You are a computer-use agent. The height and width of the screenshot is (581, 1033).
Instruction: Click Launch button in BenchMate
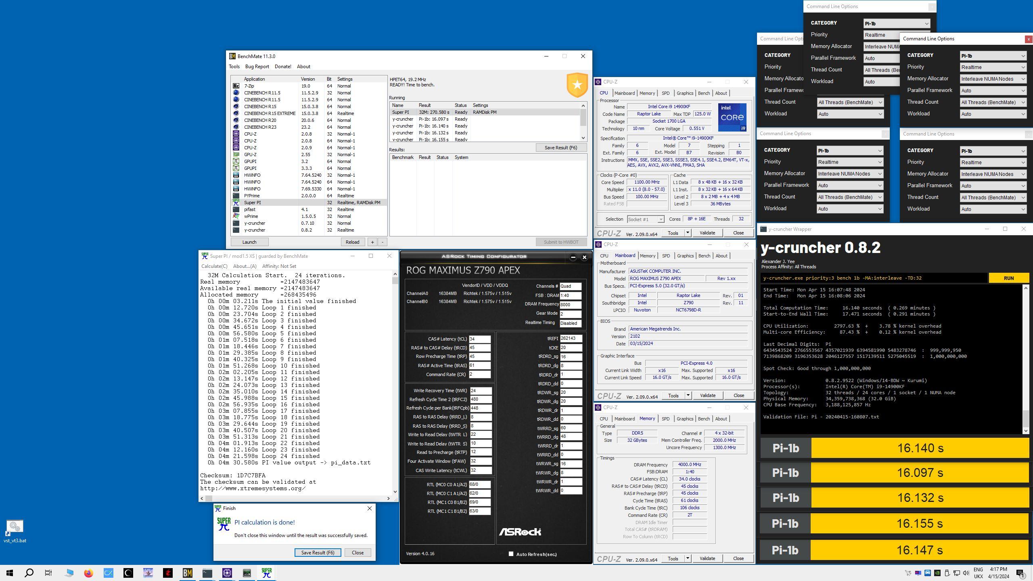coord(249,242)
